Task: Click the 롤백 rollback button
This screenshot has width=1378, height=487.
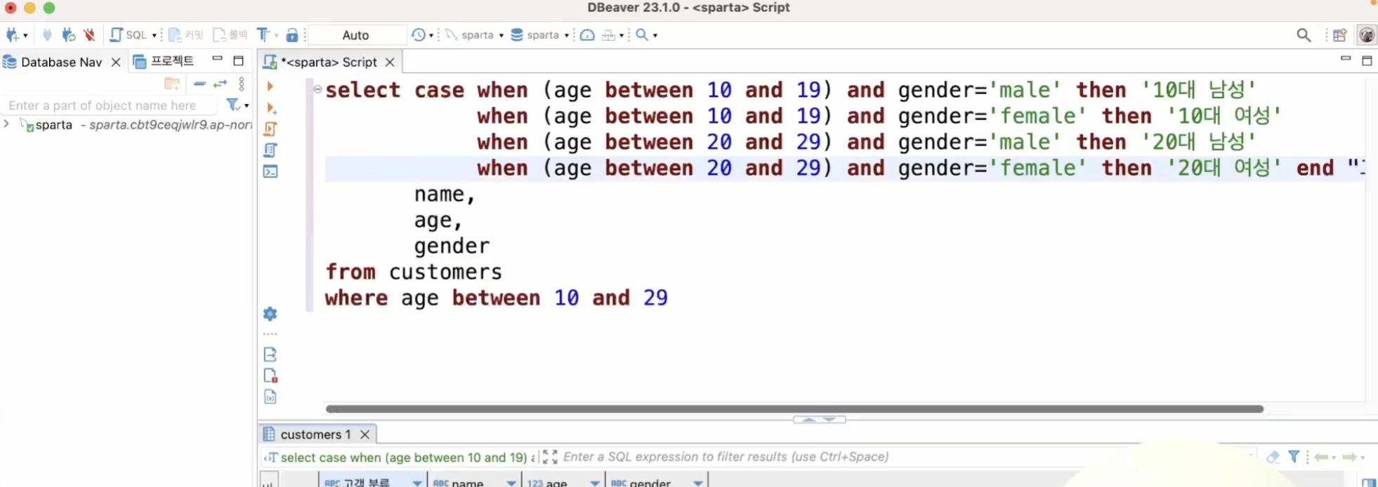Action: (230, 34)
